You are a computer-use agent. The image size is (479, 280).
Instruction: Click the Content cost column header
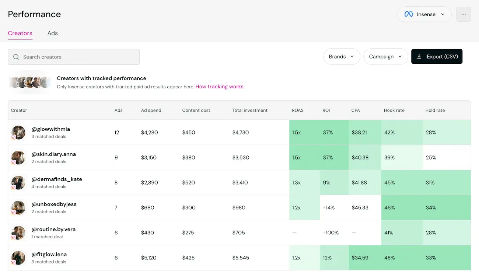click(196, 110)
